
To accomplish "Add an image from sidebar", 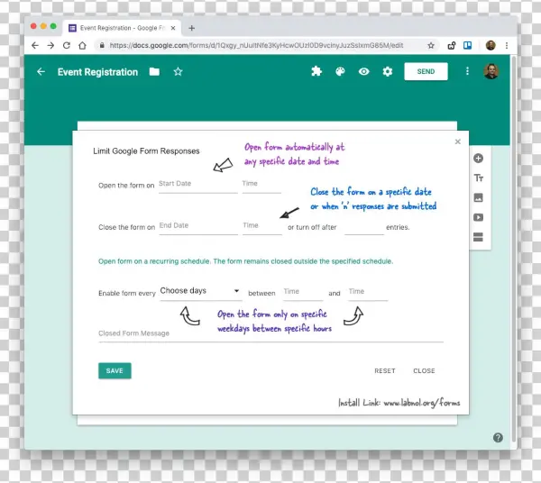I will pyautogui.click(x=479, y=197).
